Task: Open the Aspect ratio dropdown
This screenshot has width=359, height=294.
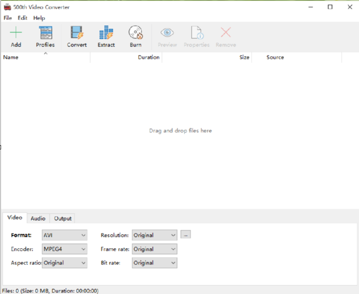Action: pyautogui.click(x=65, y=263)
